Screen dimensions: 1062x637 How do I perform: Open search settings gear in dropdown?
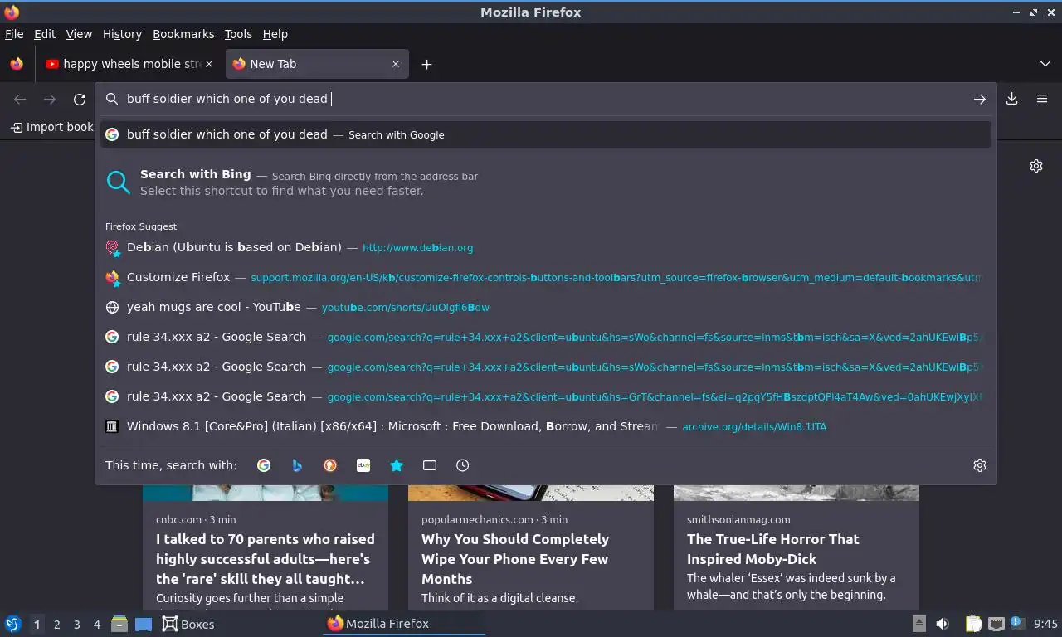pyautogui.click(x=980, y=465)
